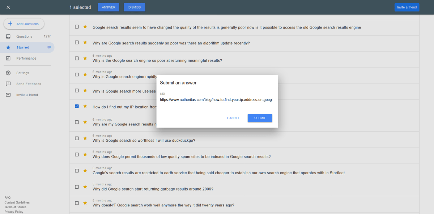This screenshot has height=214, width=434.
Task: Open the Content Guidelines link
Action: pyautogui.click(x=17, y=202)
